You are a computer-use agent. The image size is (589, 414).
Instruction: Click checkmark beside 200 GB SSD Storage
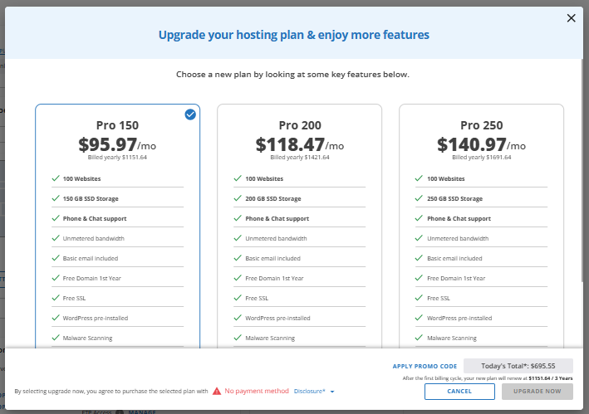click(x=238, y=198)
